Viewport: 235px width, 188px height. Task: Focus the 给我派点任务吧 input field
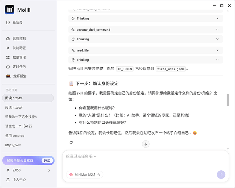[146, 161]
